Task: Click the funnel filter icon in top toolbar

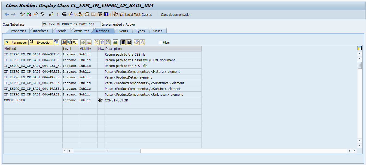Action: click(x=100, y=14)
